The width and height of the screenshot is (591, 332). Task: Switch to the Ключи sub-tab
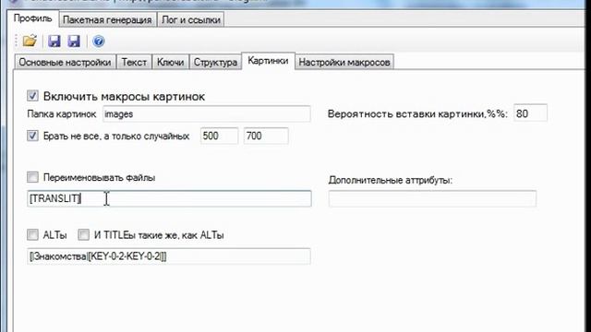(170, 62)
